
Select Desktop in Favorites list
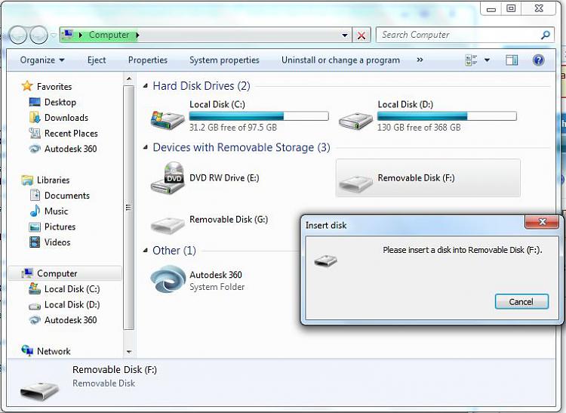pos(60,102)
